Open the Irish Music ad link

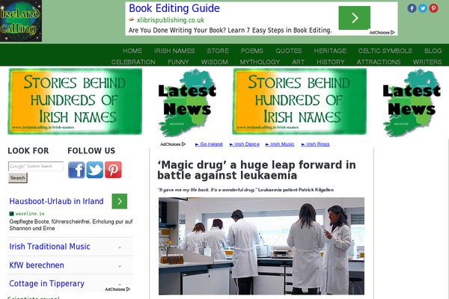click(x=280, y=144)
